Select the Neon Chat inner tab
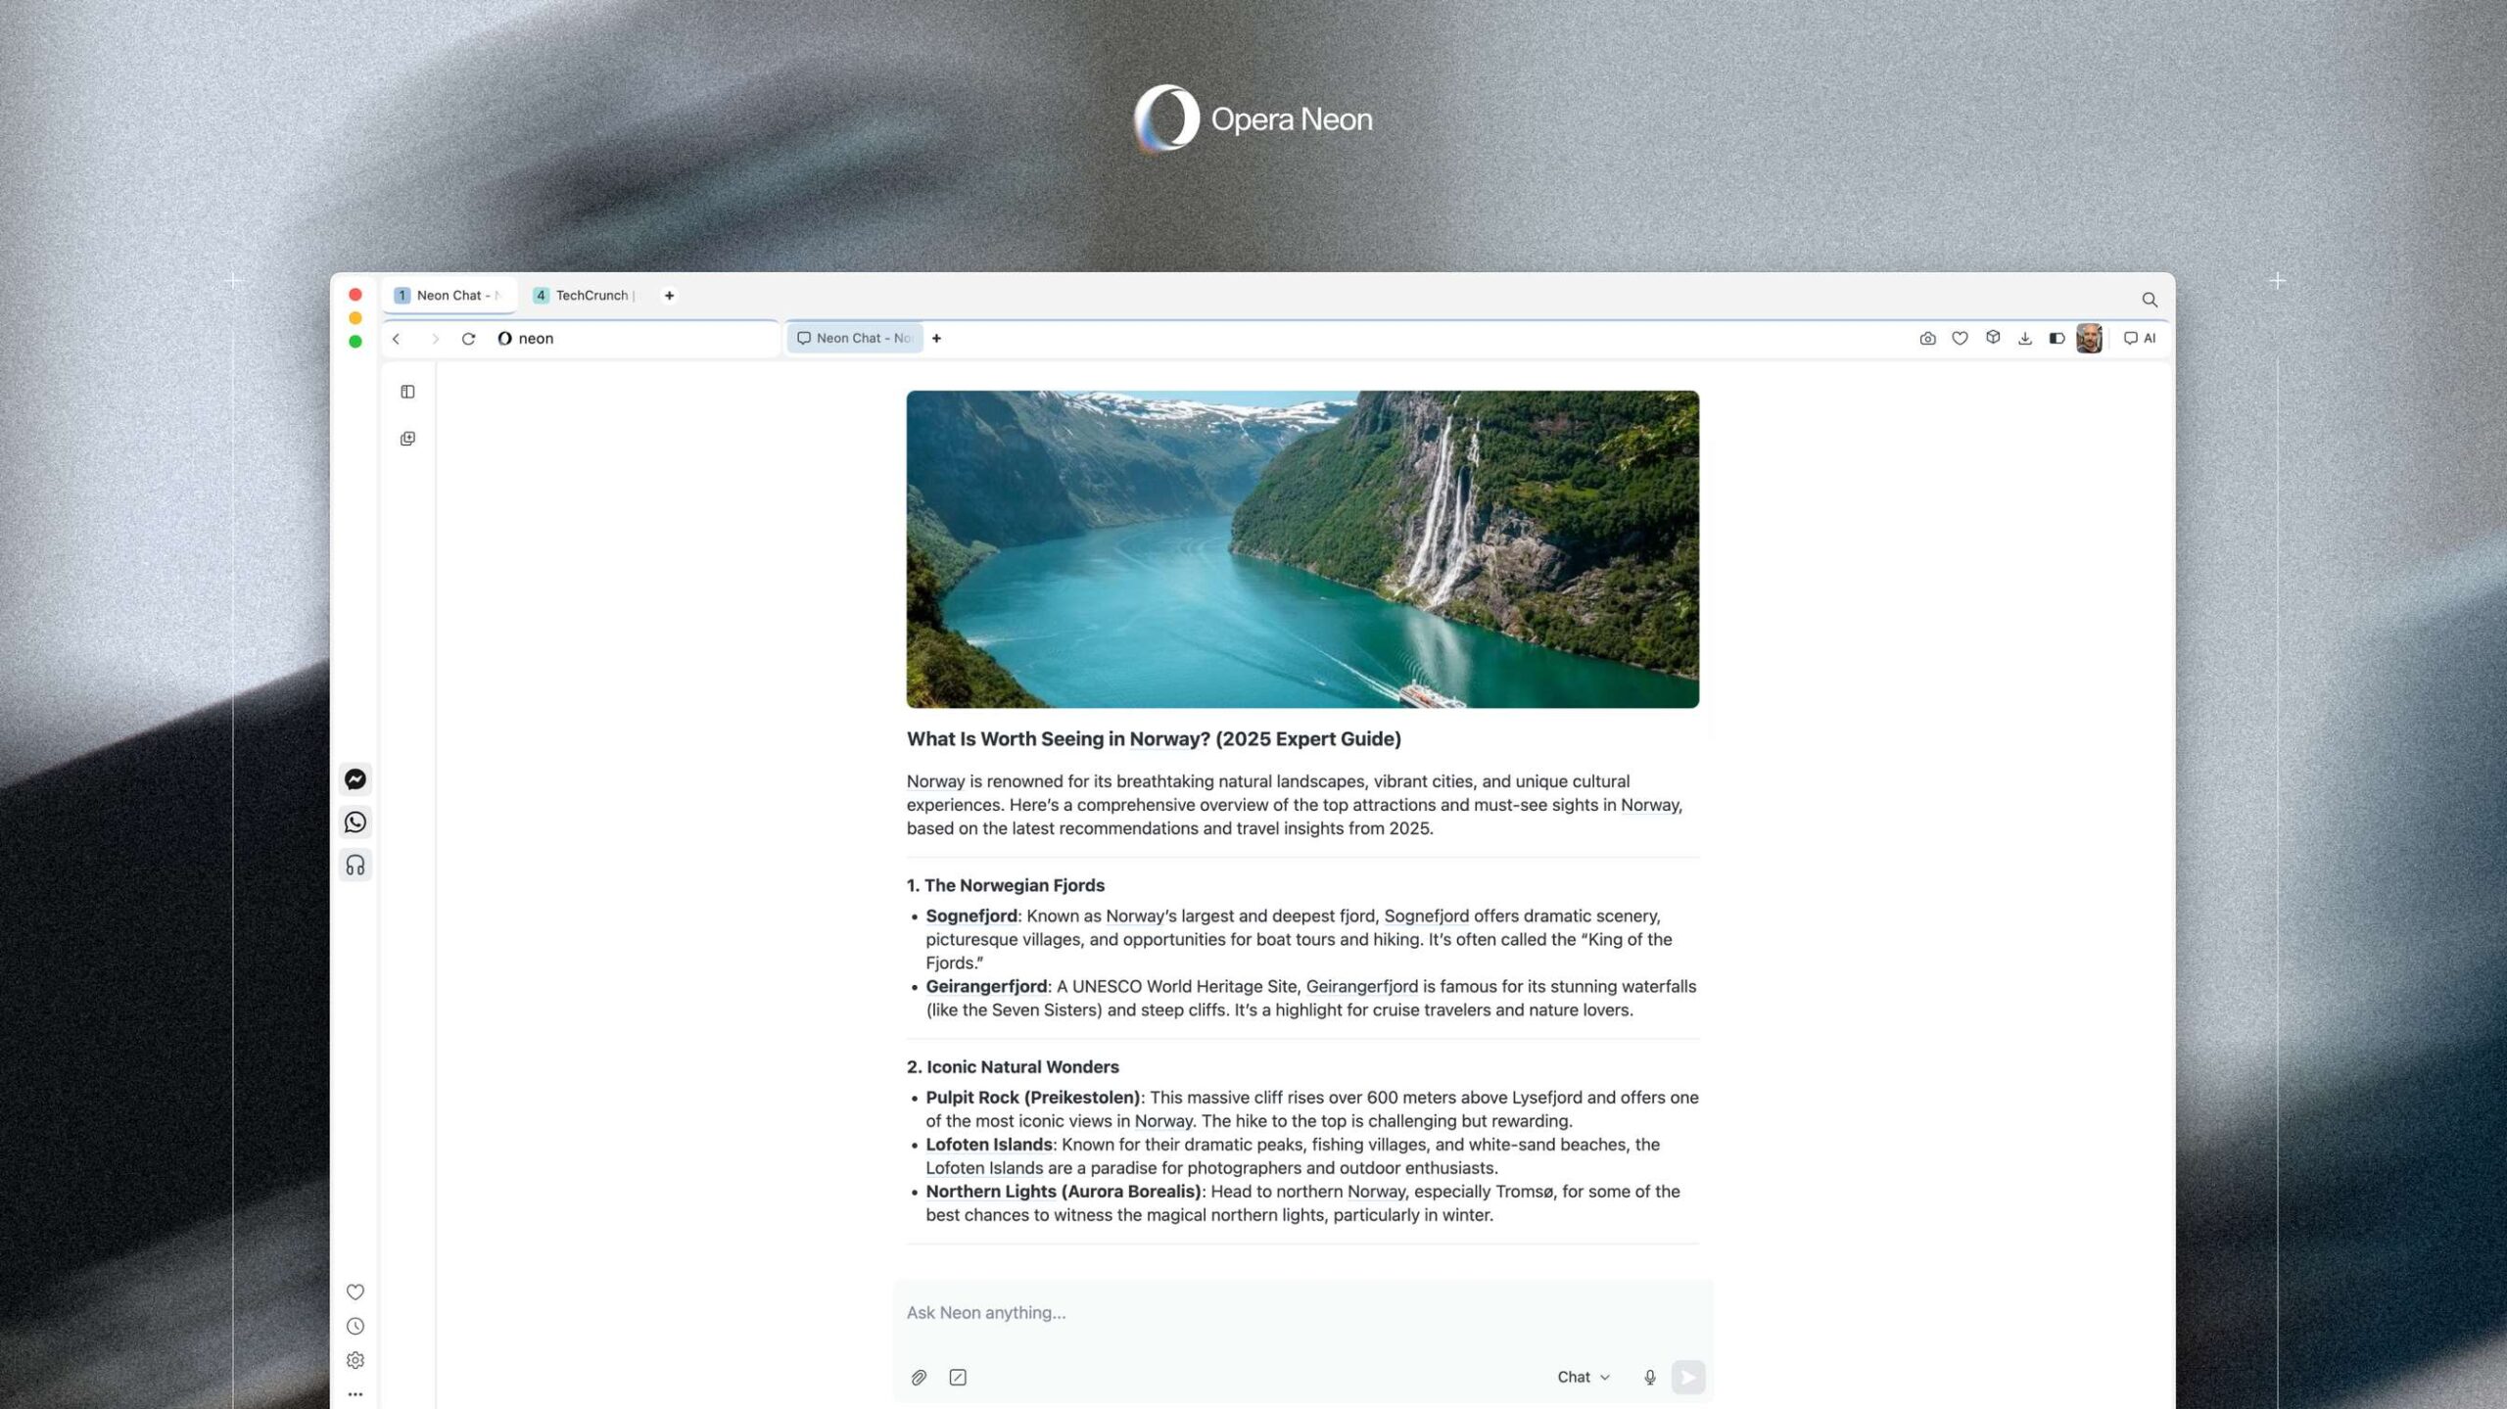This screenshot has height=1409, width=2507. click(x=855, y=339)
